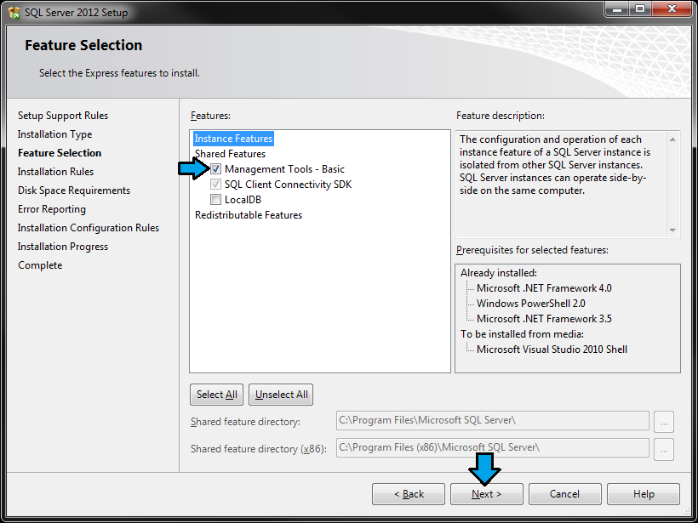This screenshot has width=698, height=523.
Task: Click Installation Type step in sidebar
Action: [x=54, y=134]
